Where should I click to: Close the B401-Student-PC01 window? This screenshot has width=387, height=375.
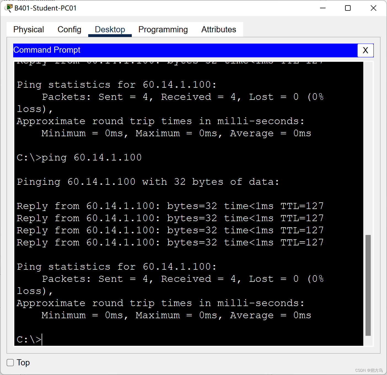[x=373, y=8]
